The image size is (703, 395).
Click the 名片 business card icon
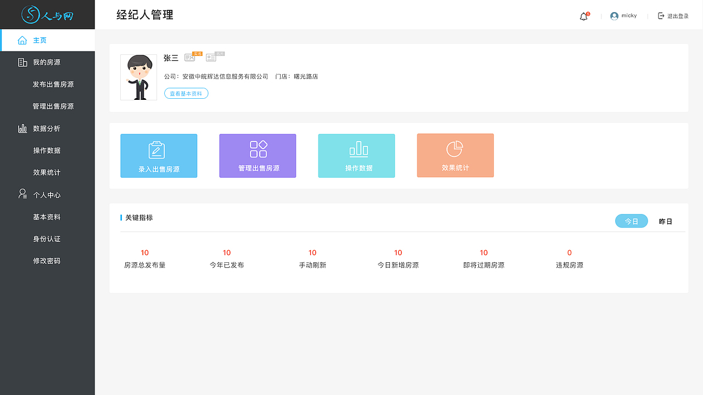pyautogui.click(x=210, y=57)
